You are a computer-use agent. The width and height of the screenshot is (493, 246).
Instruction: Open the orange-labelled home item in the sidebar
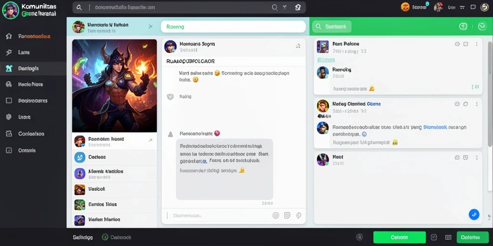33,36
